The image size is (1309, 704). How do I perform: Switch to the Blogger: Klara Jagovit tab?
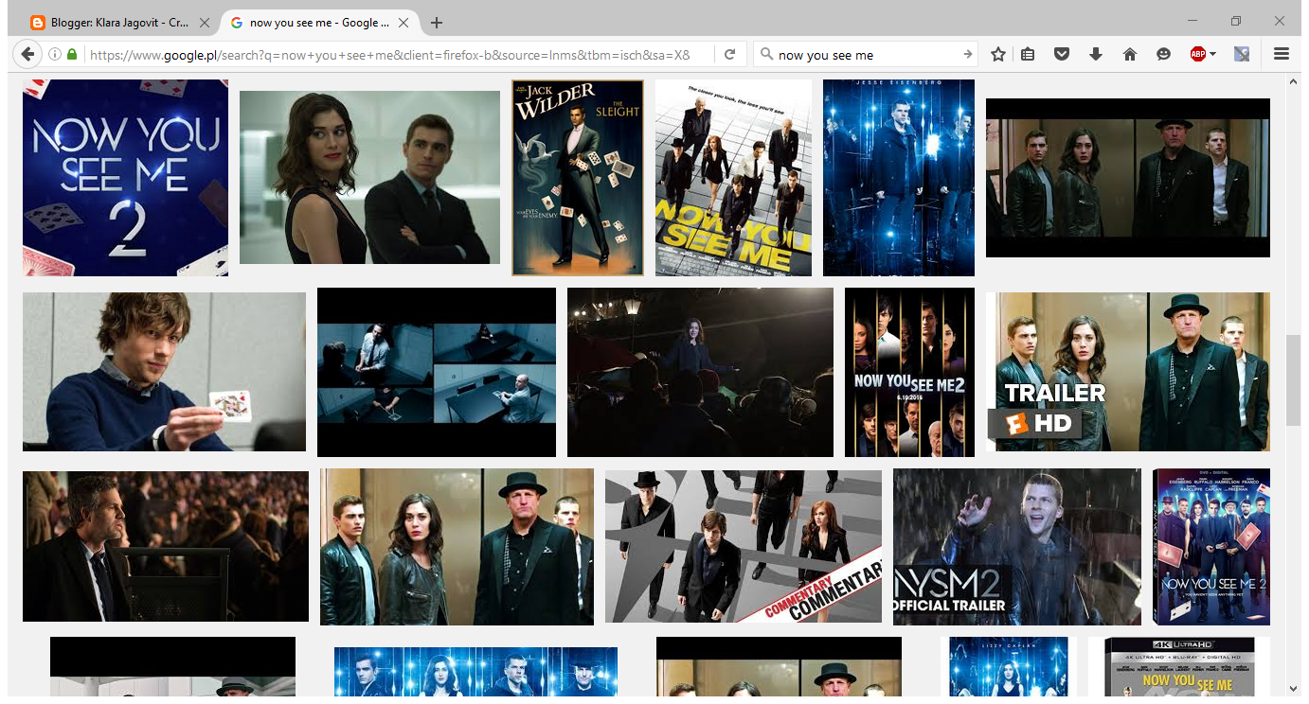119,23
